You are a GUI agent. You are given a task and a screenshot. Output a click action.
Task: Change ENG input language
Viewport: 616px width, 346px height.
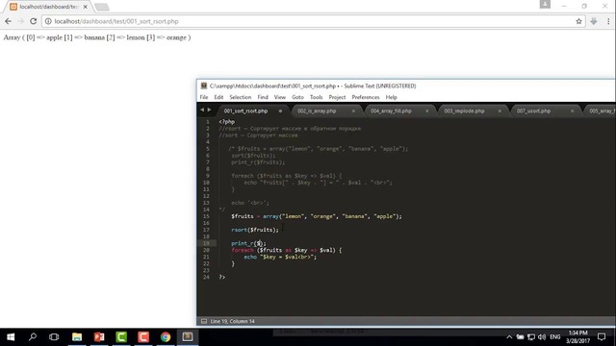point(554,337)
